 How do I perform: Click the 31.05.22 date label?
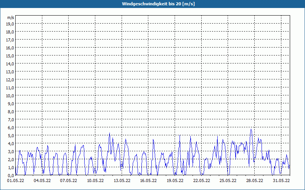click(x=281, y=180)
